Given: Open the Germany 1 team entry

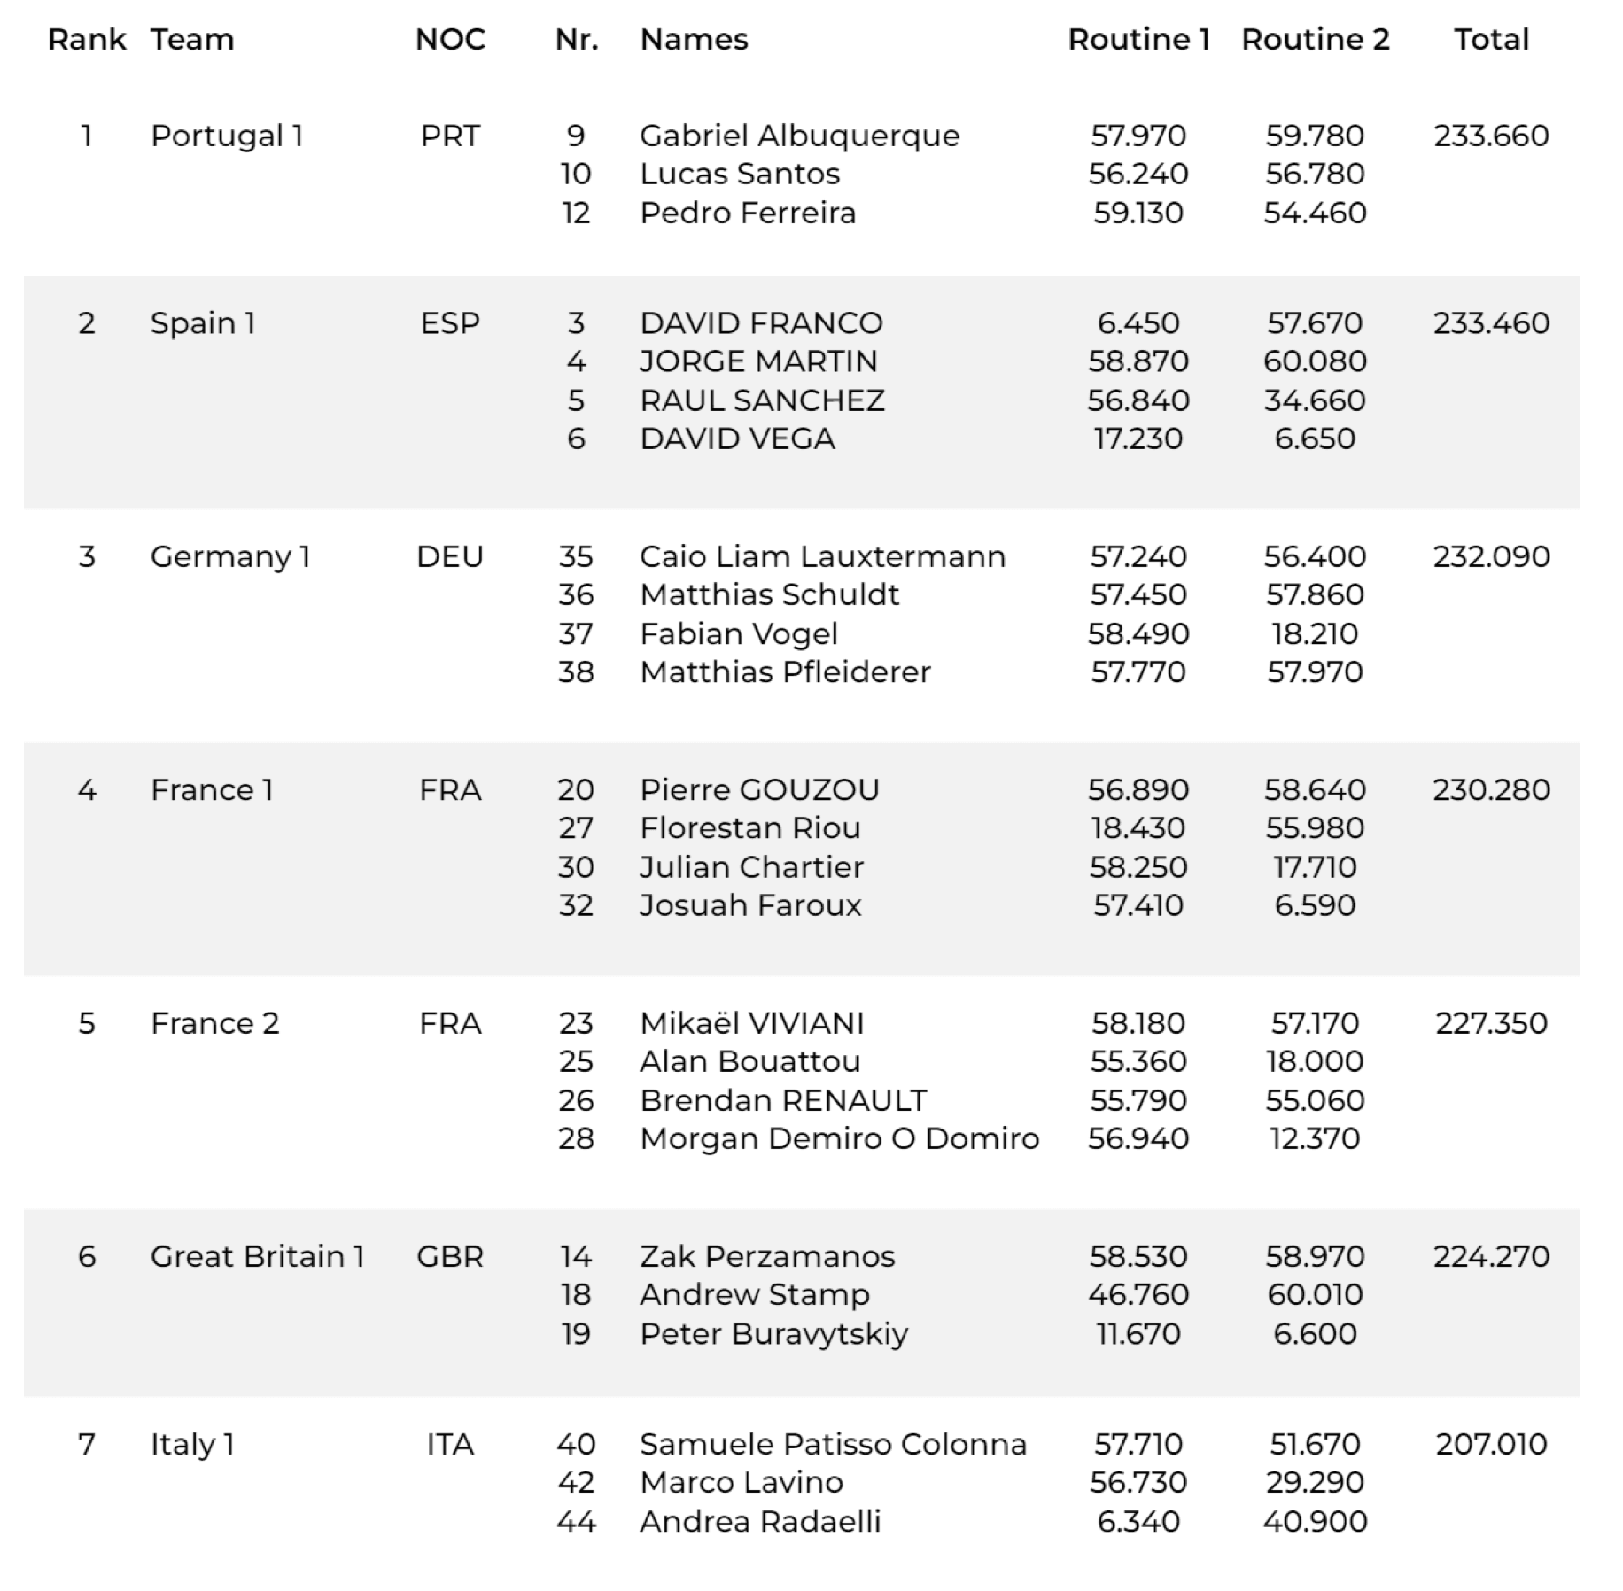Looking at the screenshot, I should [229, 556].
